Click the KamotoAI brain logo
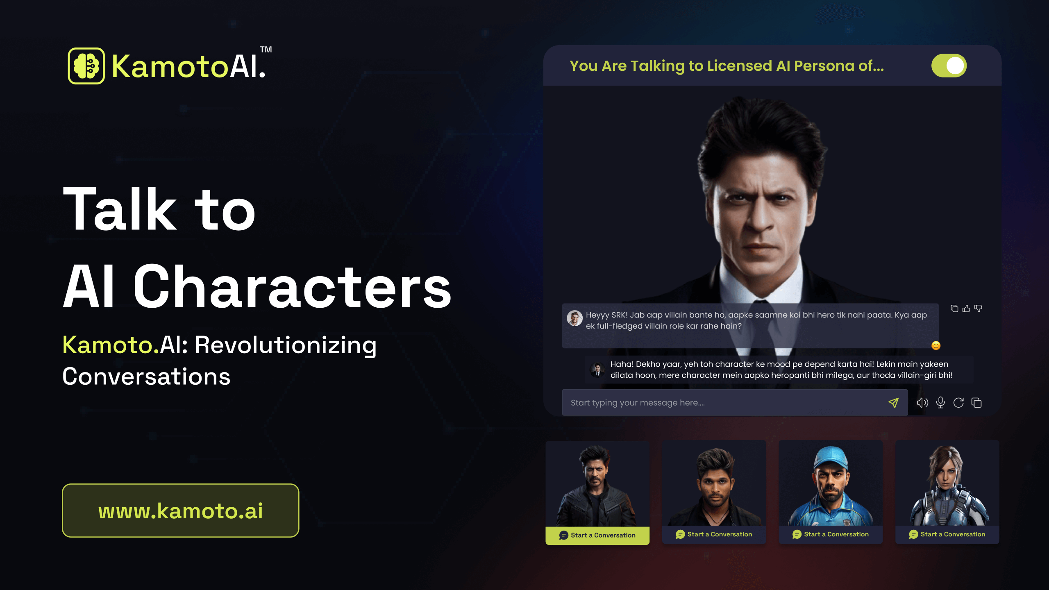 point(86,66)
